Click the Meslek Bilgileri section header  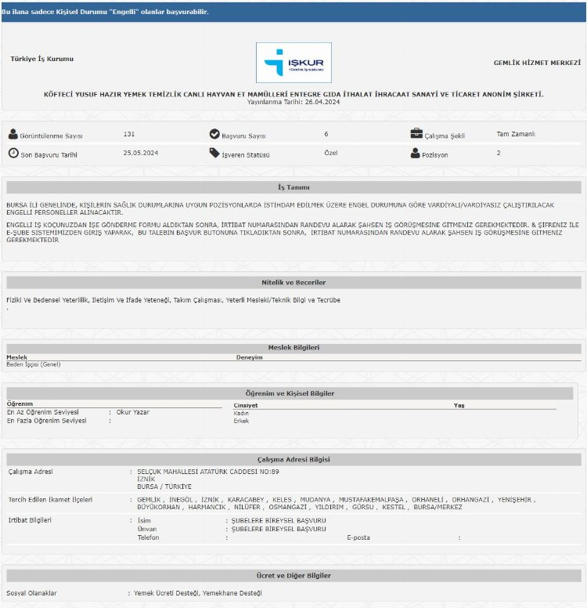tap(293, 347)
